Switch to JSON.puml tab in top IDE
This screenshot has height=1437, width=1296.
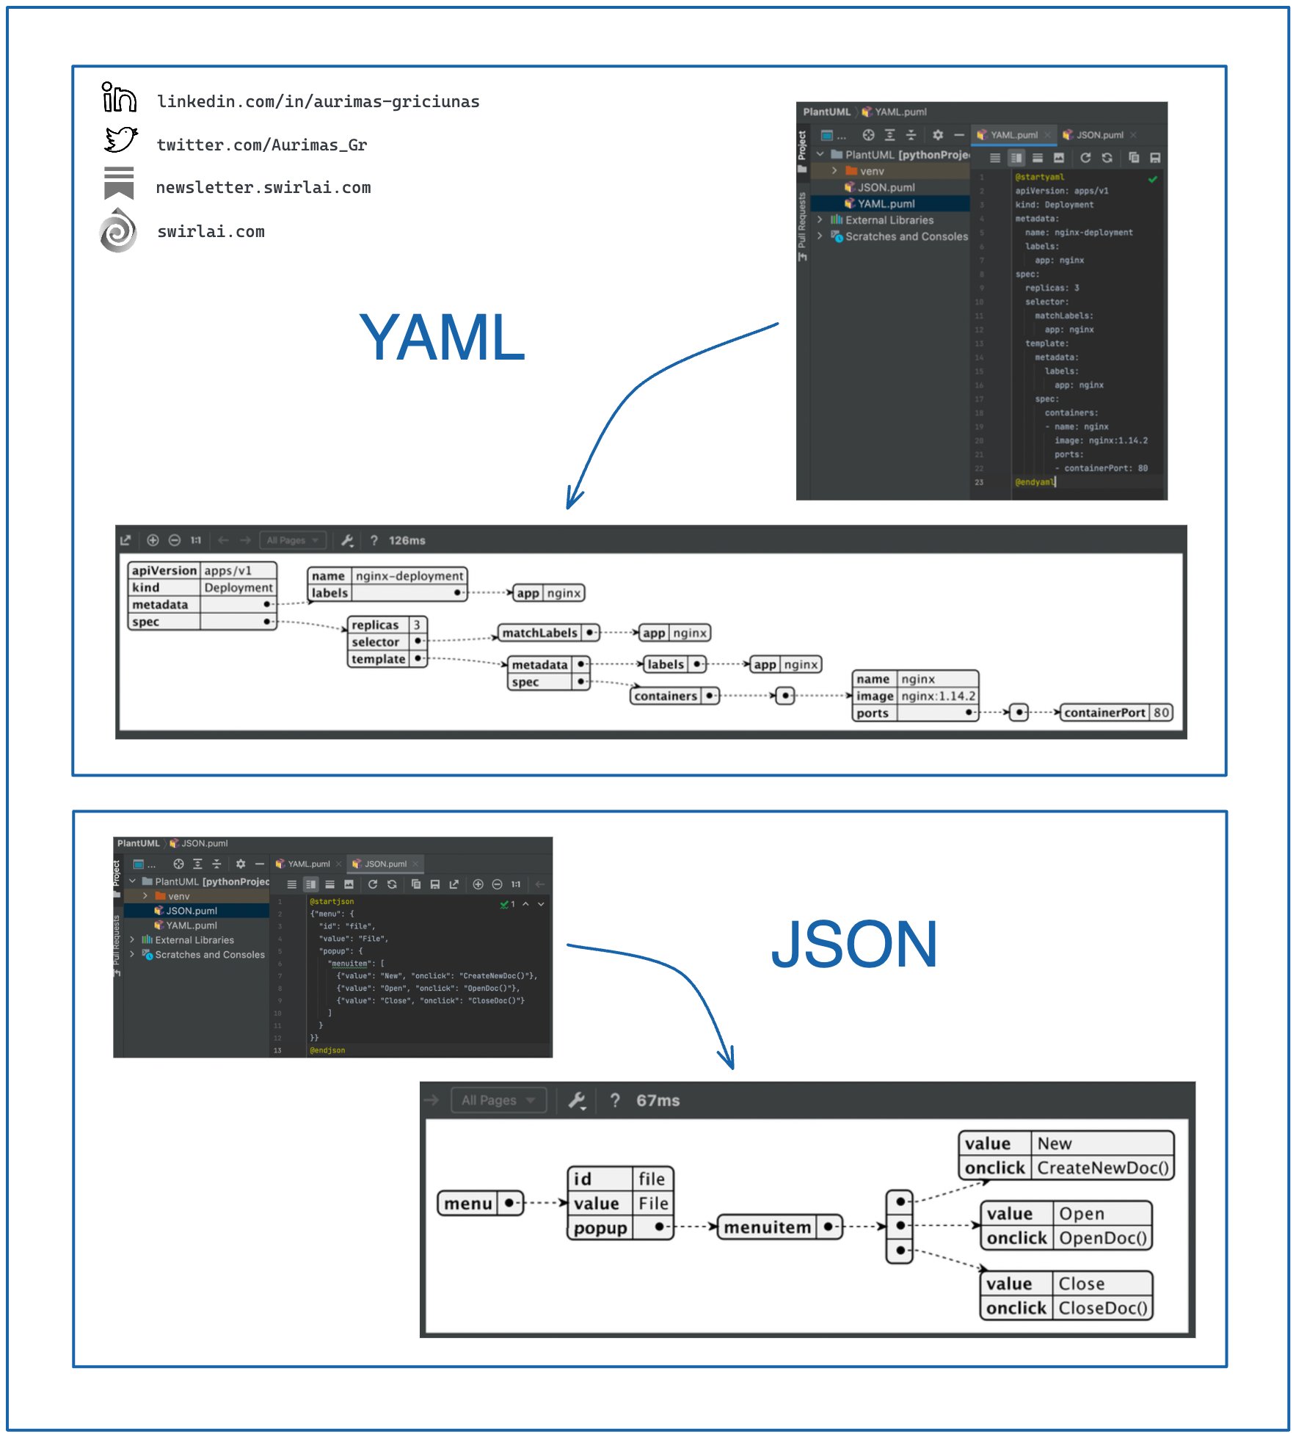(1099, 135)
